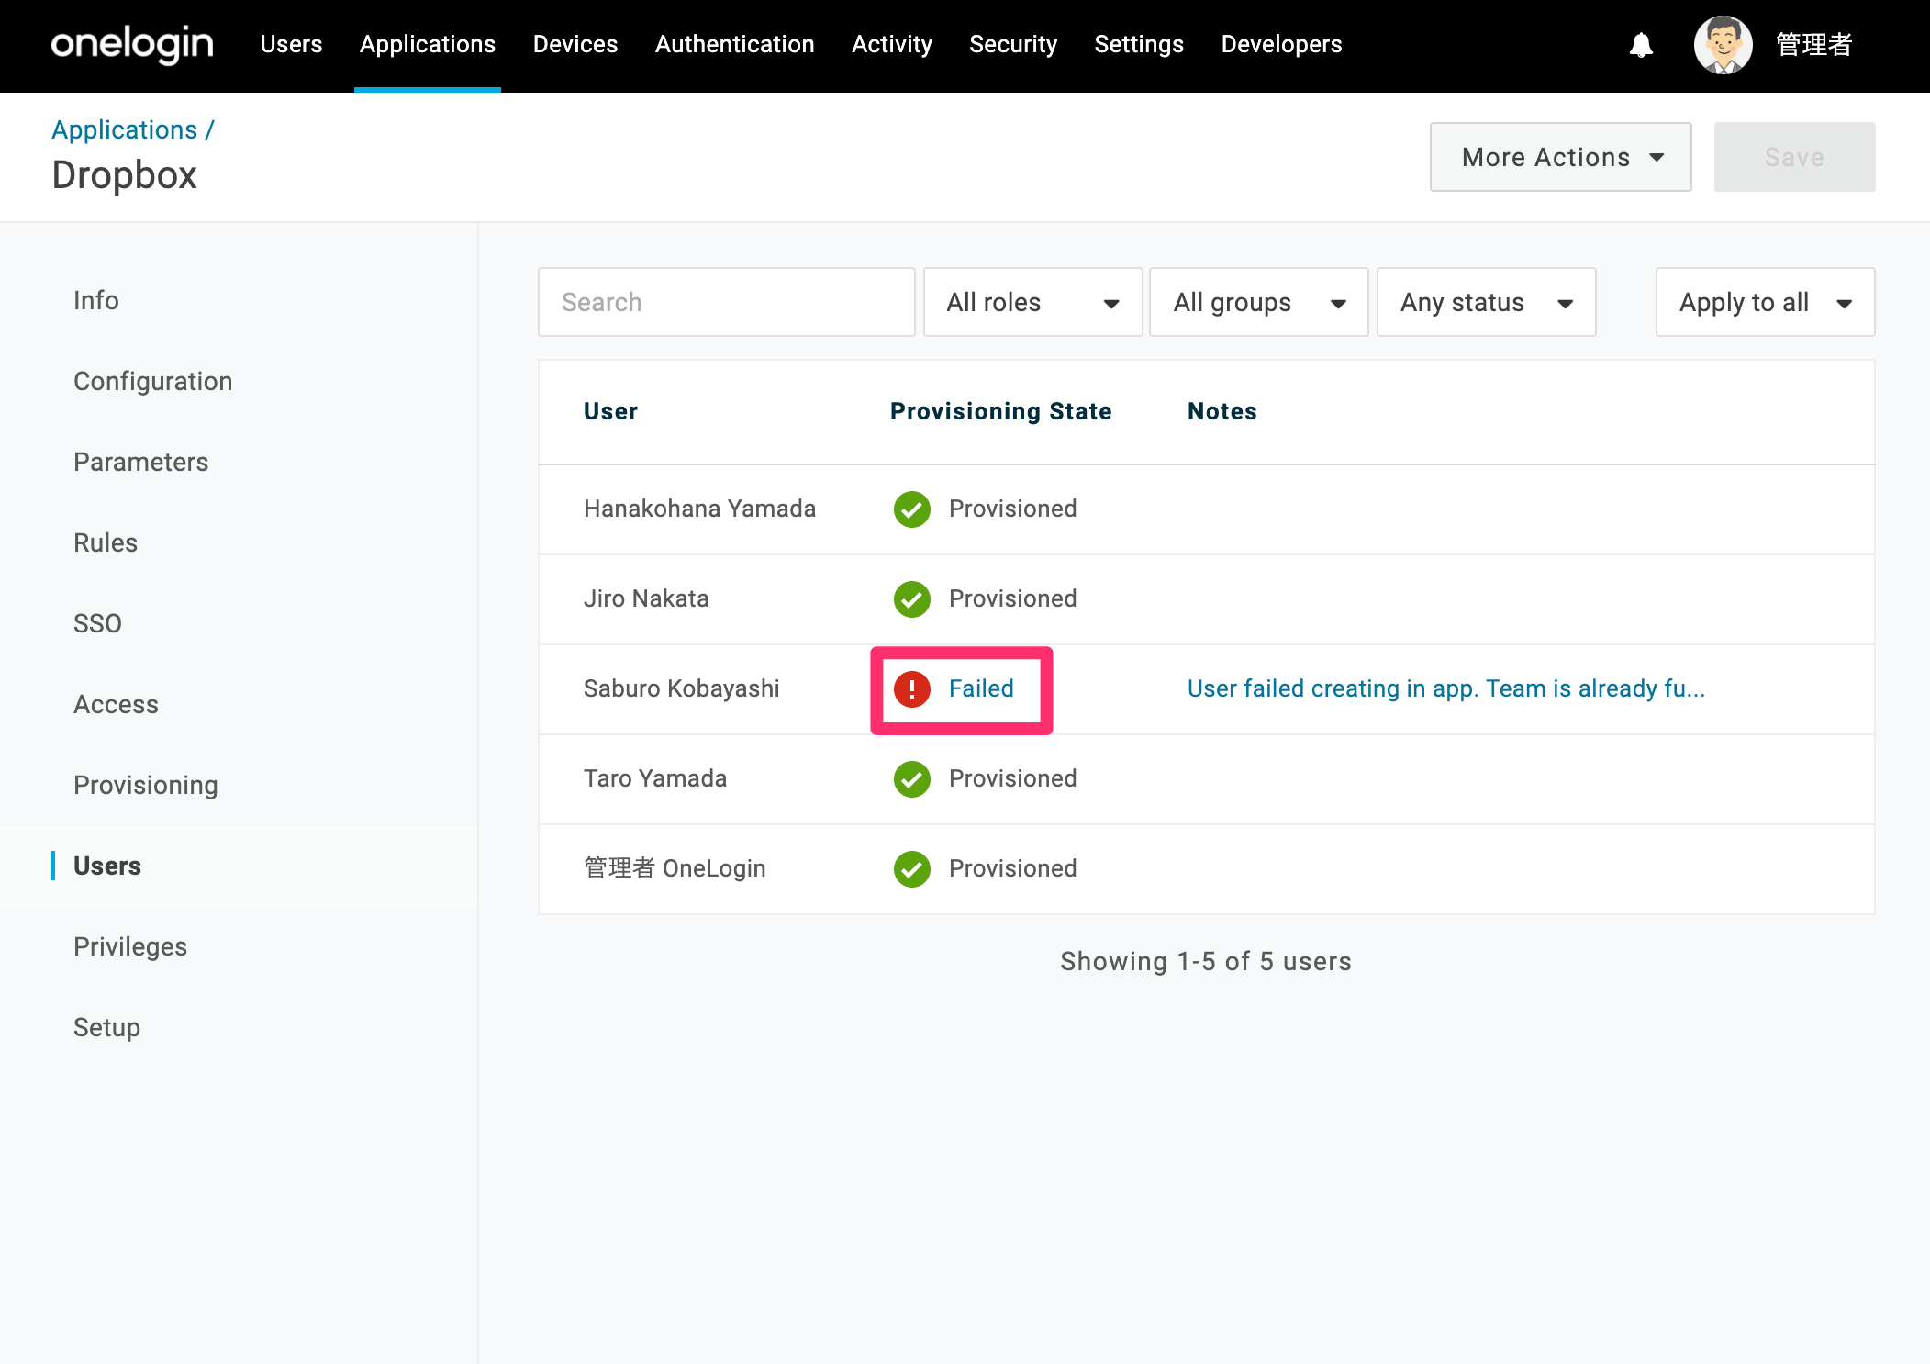This screenshot has width=1930, height=1364.
Task: Click the Save button
Action: click(1794, 157)
